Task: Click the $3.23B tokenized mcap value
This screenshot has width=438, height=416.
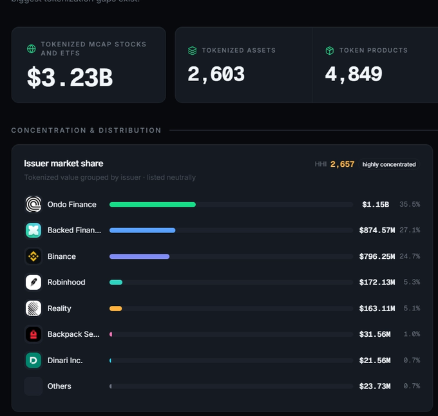Action: pyautogui.click(x=70, y=77)
